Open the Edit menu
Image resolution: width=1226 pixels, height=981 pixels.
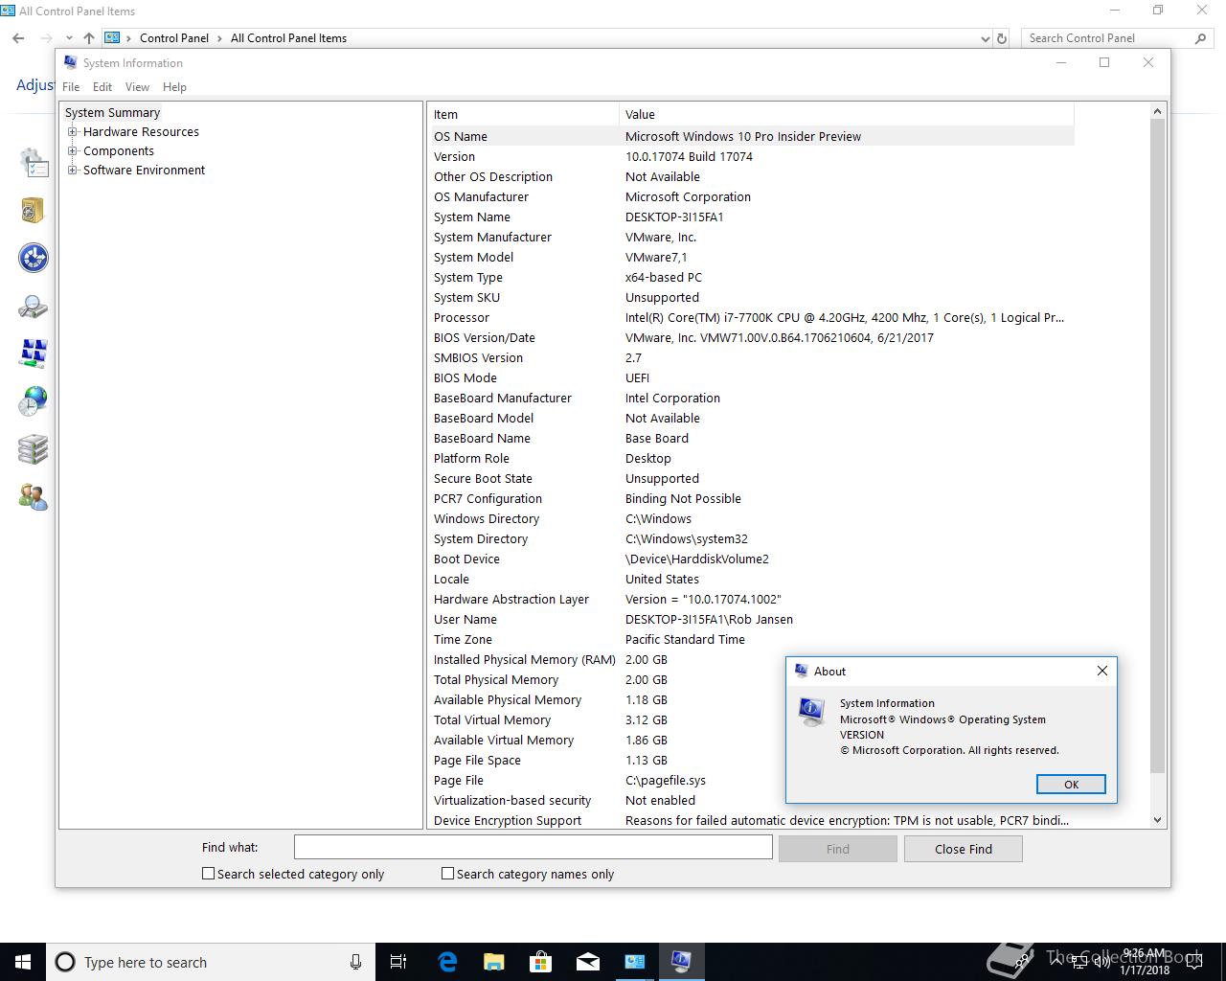coord(102,87)
